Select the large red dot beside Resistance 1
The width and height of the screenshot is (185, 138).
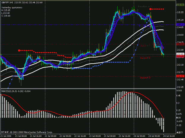150,9
